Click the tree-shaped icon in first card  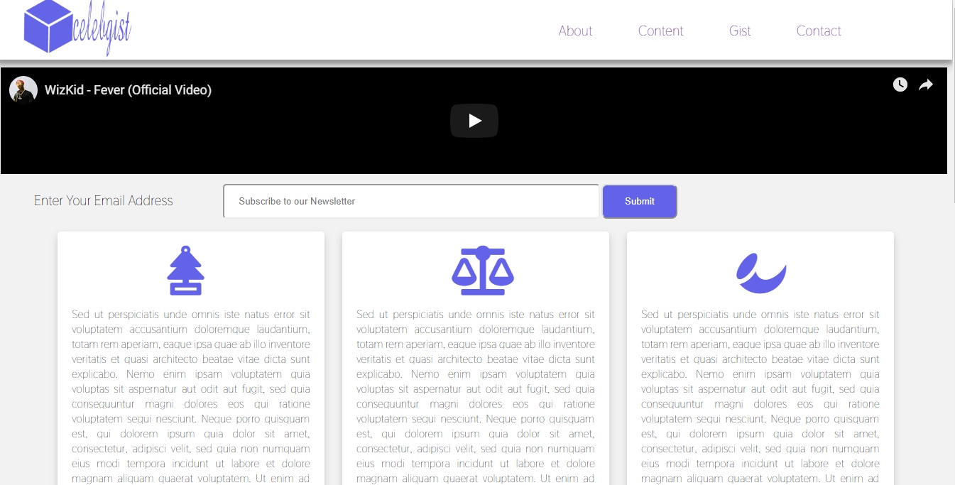click(186, 271)
